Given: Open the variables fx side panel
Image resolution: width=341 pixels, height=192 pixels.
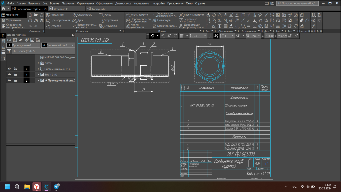Looking at the screenshot, I should pos(3,47).
